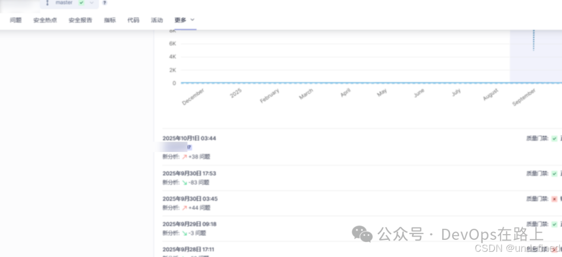Click the green down arrow by -83 问题
The height and width of the screenshot is (257, 562).
tap(184, 183)
